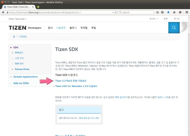
Task: Open the Sample Applications sidebar link
Action: pyautogui.click(x=25, y=77)
